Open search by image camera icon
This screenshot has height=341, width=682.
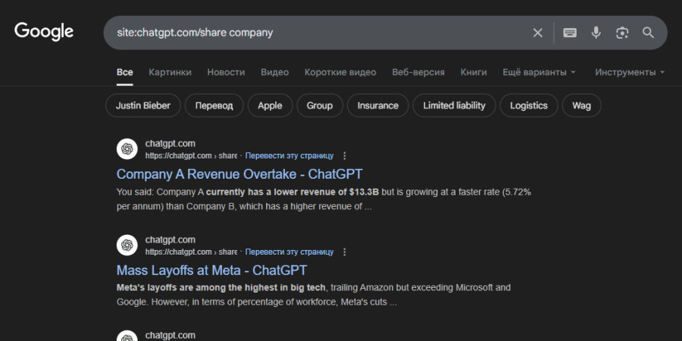click(x=622, y=33)
